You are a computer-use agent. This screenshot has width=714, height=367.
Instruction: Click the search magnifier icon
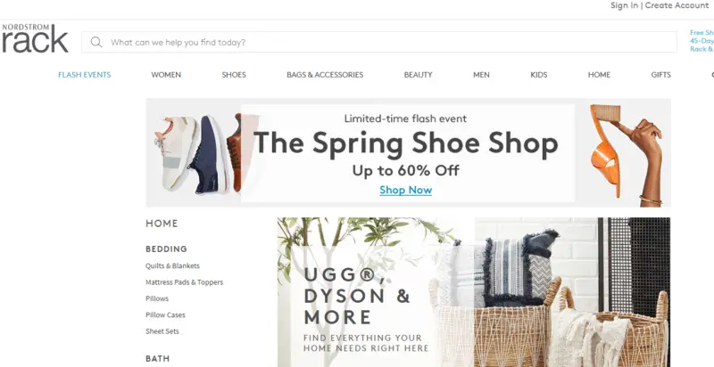pyautogui.click(x=96, y=42)
